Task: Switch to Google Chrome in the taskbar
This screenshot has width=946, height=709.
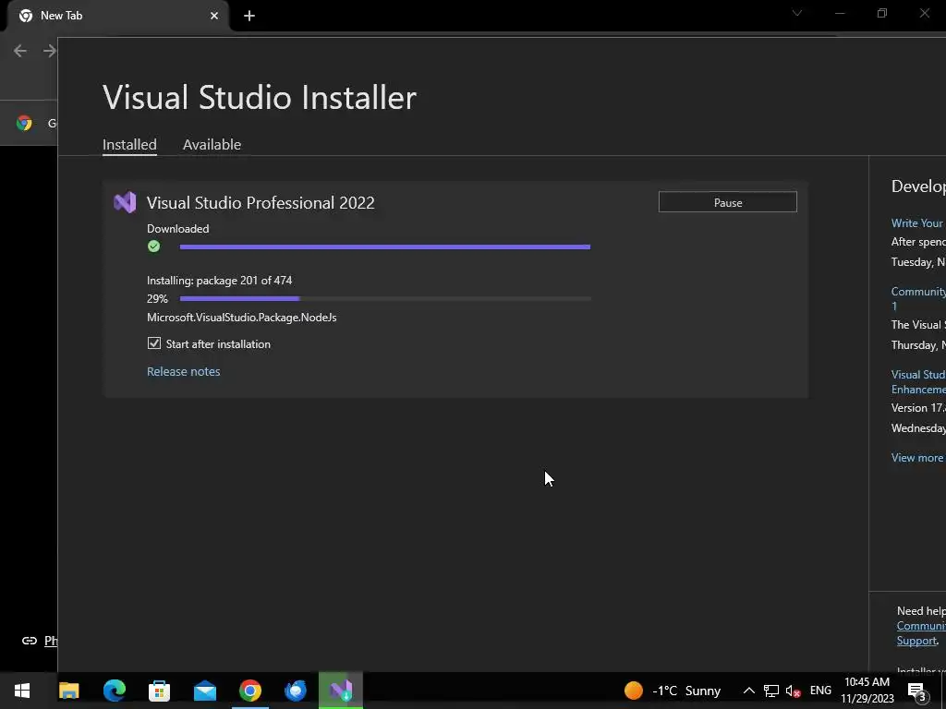Action: coord(249,691)
